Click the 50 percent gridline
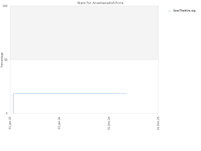Image resolution: width=201 pixels, height=151 pixels. point(84,60)
